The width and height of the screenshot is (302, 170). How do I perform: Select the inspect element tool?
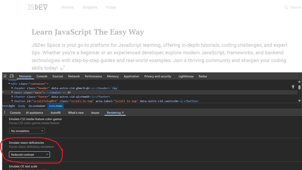[x=4, y=76]
